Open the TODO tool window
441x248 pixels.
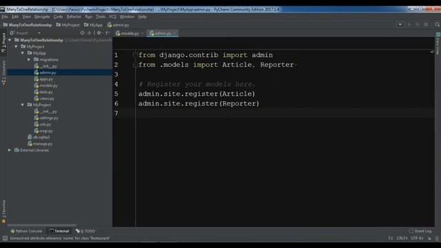click(x=85, y=231)
